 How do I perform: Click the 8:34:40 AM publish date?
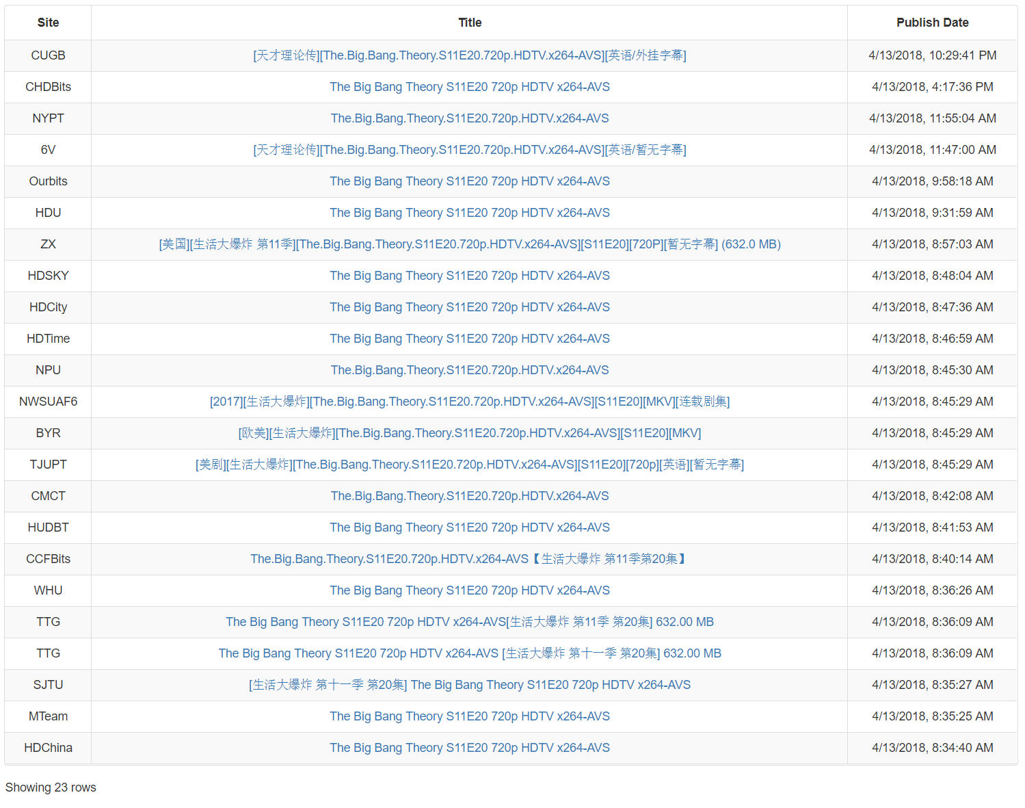pos(933,748)
